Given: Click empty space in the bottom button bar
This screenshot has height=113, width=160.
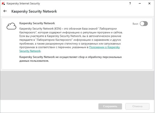Looking at the screenshot, I should pyautogui.click(x=48, y=106).
